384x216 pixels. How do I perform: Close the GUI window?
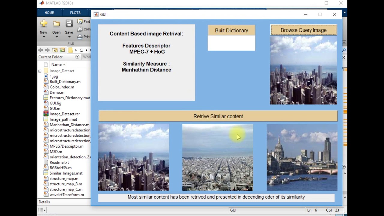pyautogui.click(x=334, y=14)
